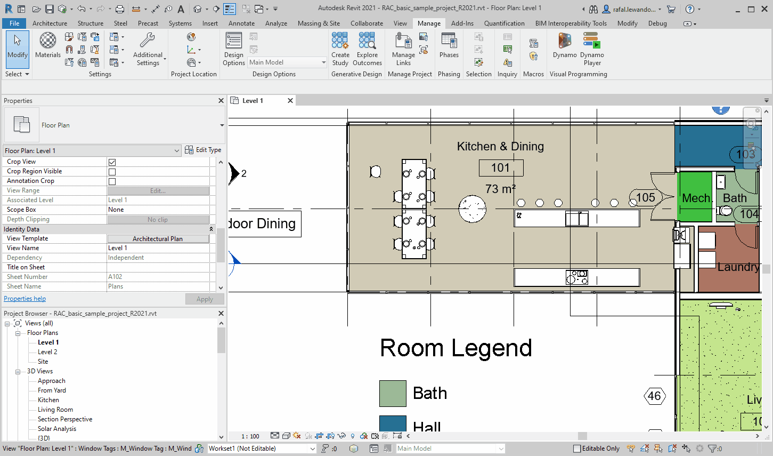Select the Sun Path toggle on view bar
773x456 pixels.
298,436
